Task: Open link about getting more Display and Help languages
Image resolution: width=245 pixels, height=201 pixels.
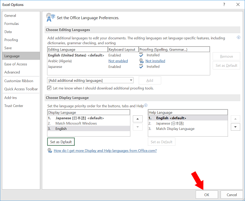Action: pos(105,150)
